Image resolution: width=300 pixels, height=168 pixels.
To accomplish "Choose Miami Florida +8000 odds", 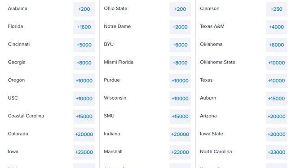I will point(180,63).
